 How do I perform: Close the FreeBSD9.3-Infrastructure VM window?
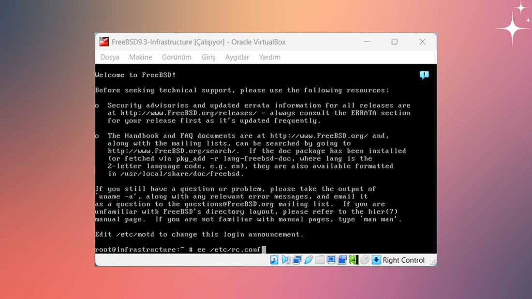coord(422,42)
